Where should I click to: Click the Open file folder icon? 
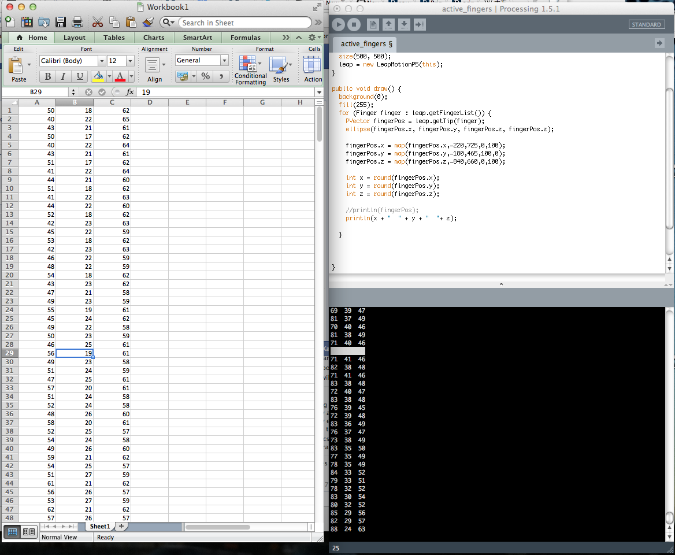click(43, 22)
